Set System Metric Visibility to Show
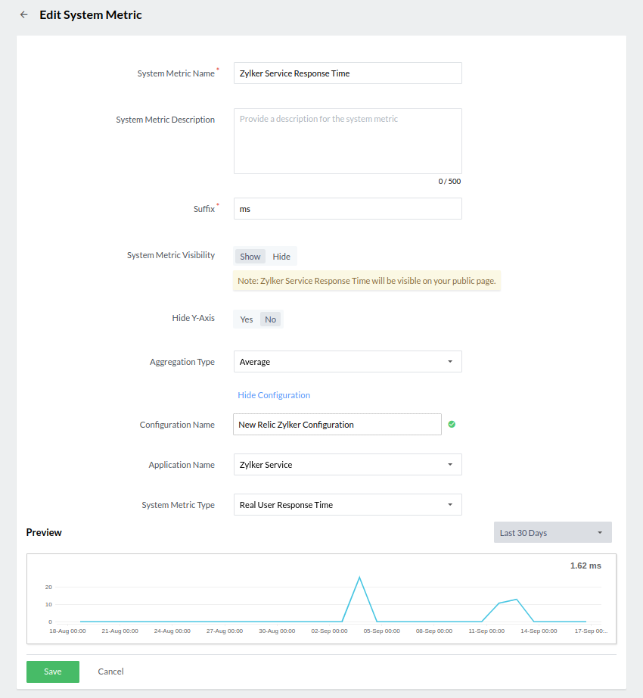The width and height of the screenshot is (643, 698). [x=250, y=257]
